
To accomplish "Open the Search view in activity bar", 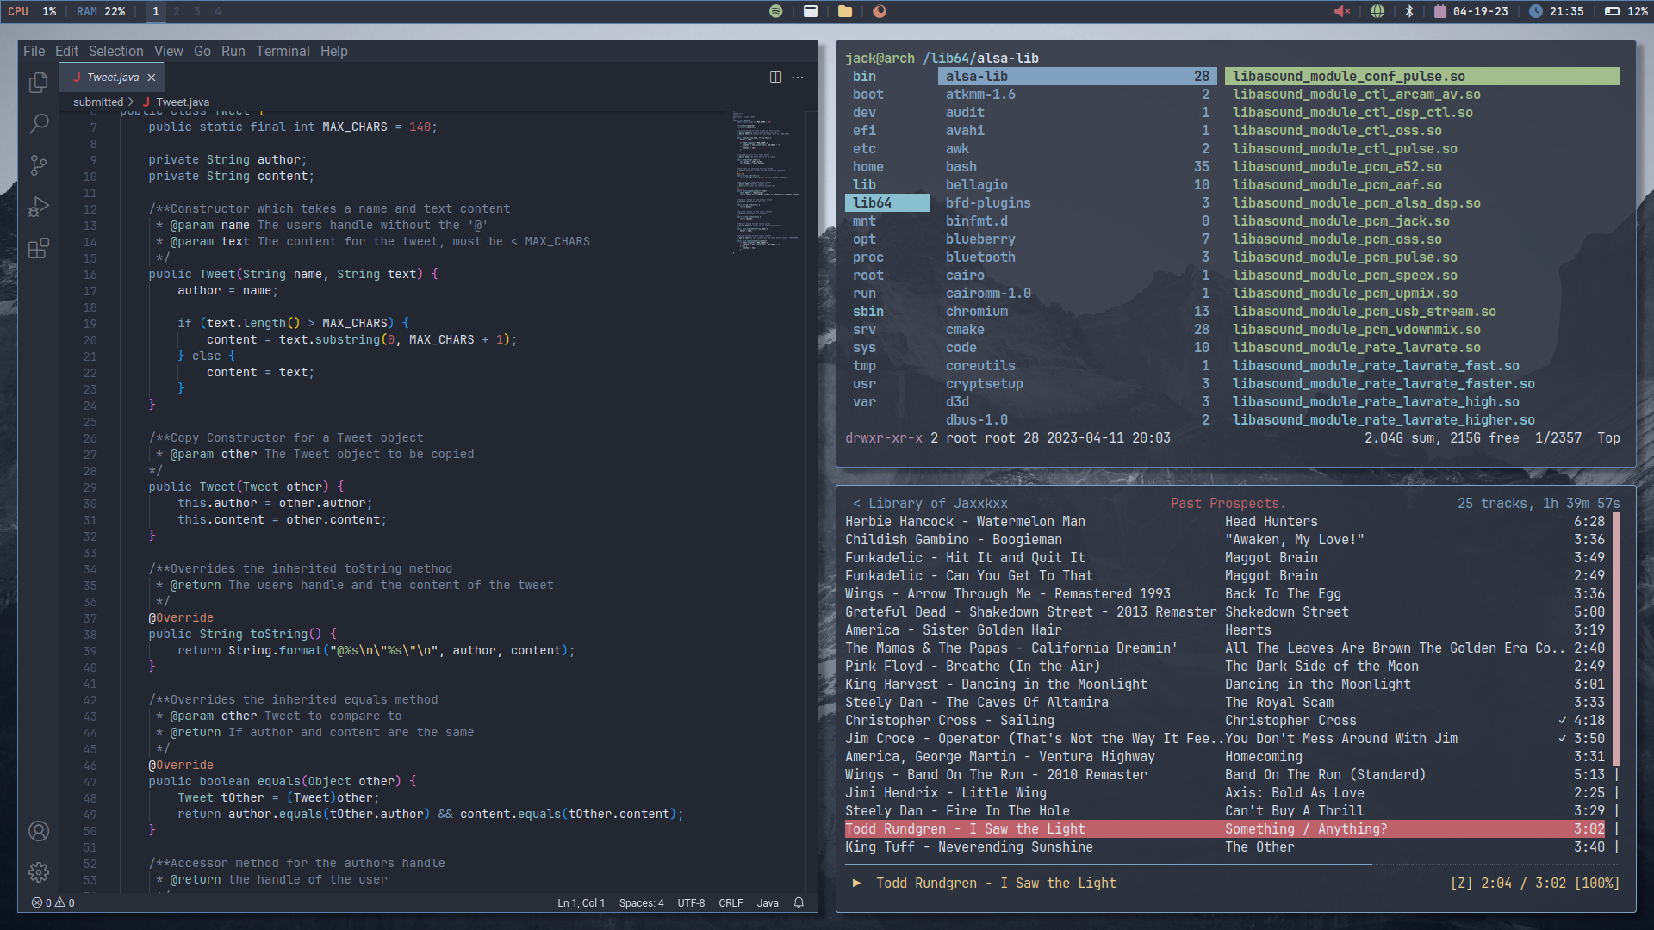I will tap(39, 124).
